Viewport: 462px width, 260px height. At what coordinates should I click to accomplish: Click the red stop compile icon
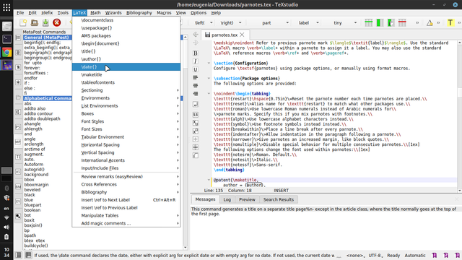tap(57, 22)
